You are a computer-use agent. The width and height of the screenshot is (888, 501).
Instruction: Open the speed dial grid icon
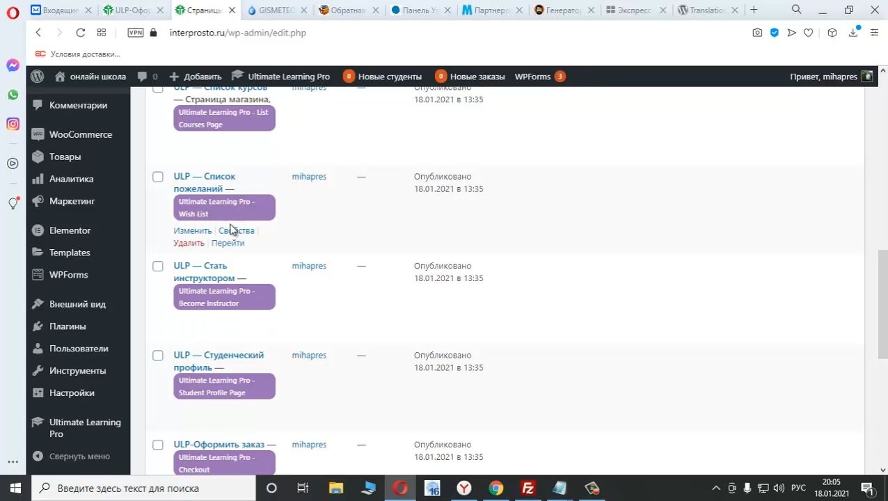pos(101,33)
